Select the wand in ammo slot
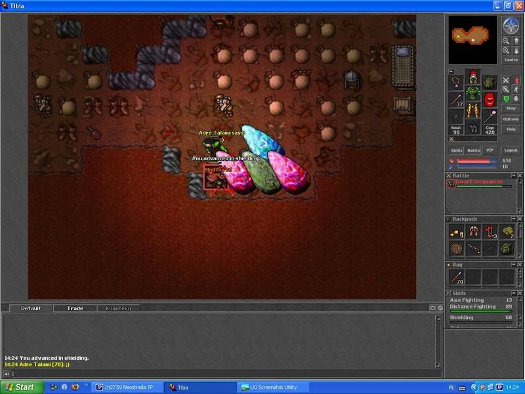Screen dimensions: 525x394 [x=490, y=117]
